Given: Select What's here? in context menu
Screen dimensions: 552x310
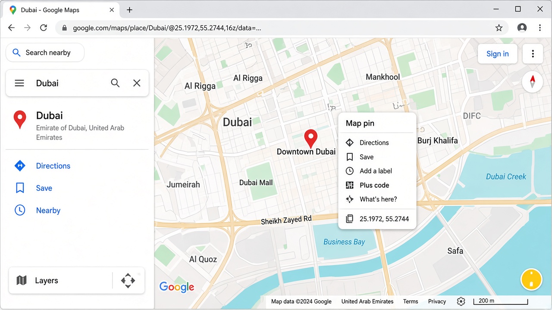Looking at the screenshot, I should click(x=377, y=199).
